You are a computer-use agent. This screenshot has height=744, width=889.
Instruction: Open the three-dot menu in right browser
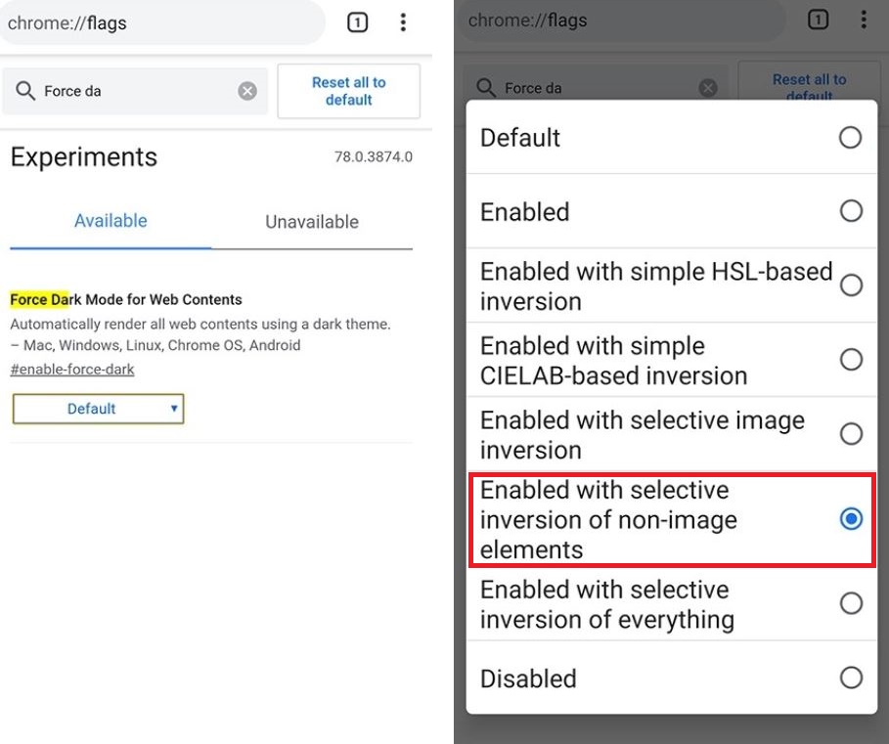point(864,20)
